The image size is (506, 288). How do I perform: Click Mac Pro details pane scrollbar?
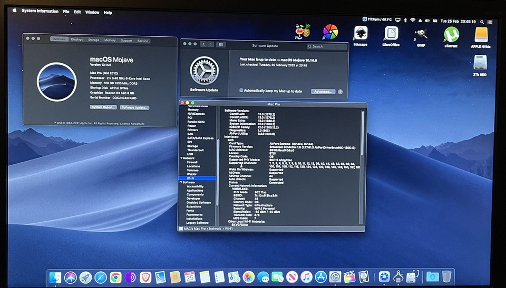pyautogui.click(x=363, y=134)
